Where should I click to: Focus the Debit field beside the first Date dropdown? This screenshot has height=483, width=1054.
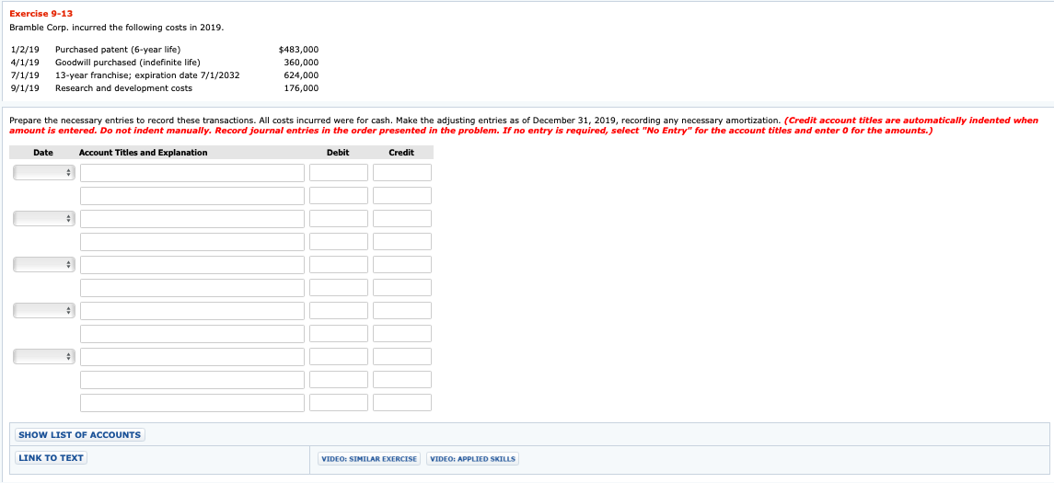[x=339, y=173]
